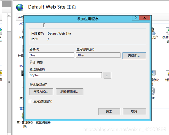Open the handler mappings icon (程序映射)
Viewport: 169px width, 135px height.
click(x=153, y=73)
